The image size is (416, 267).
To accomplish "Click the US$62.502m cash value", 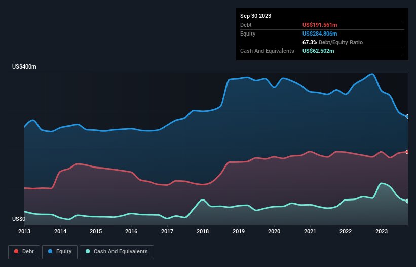I will click(318, 51).
